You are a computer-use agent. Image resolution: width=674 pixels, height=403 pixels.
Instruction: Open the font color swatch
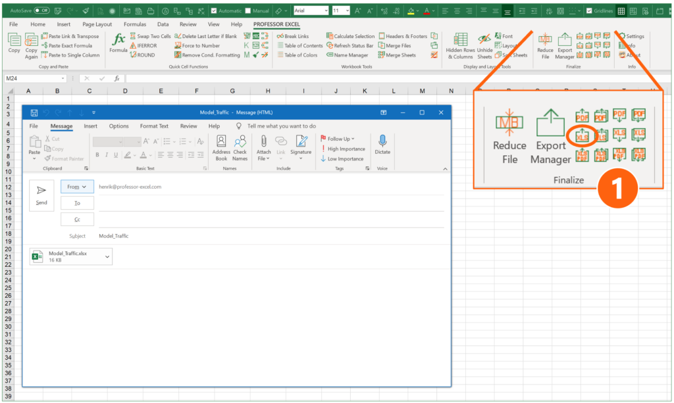425,11
